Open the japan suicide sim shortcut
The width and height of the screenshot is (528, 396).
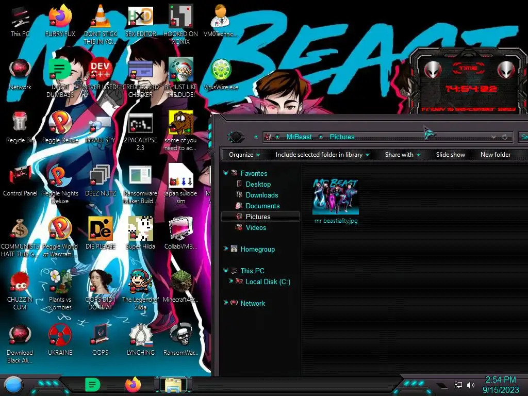click(x=180, y=185)
